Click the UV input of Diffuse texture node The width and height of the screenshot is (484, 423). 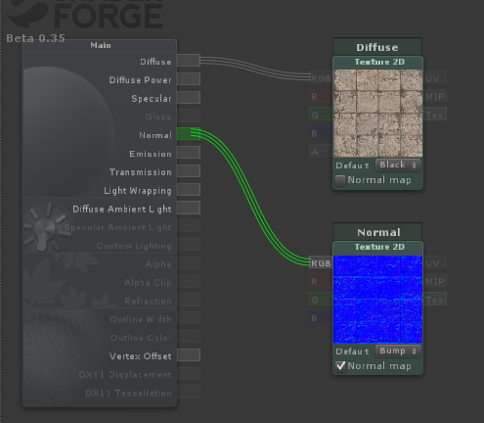click(435, 77)
